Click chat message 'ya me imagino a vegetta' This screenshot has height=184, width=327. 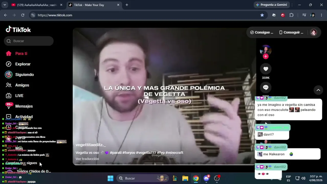point(288,110)
